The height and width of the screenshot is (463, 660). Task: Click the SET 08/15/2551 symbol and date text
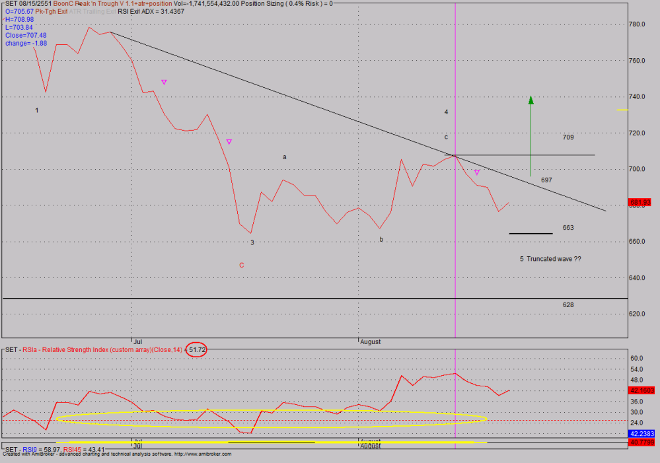(28, 3)
